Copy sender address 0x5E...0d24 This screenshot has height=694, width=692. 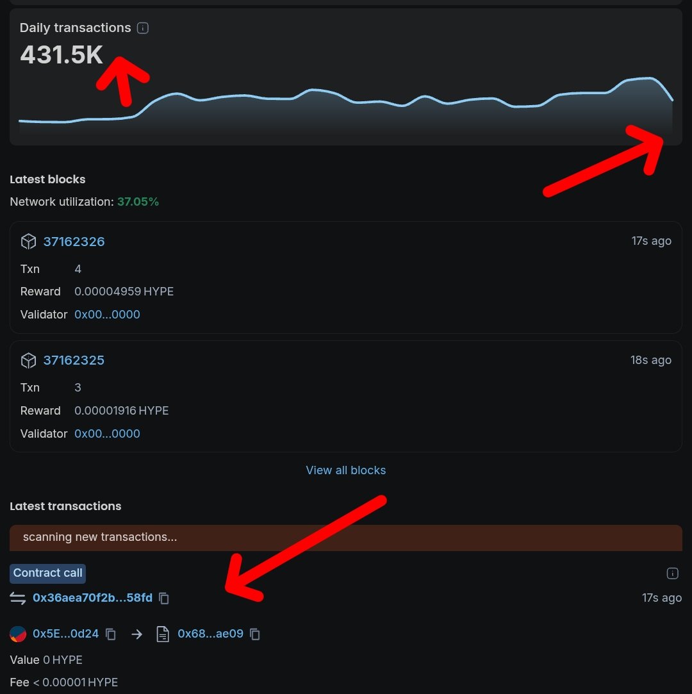[111, 634]
